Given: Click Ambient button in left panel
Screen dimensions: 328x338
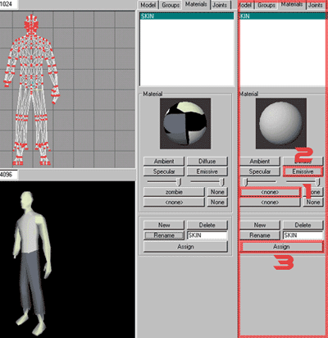Looking at the screenshot, I should point(164,161).
